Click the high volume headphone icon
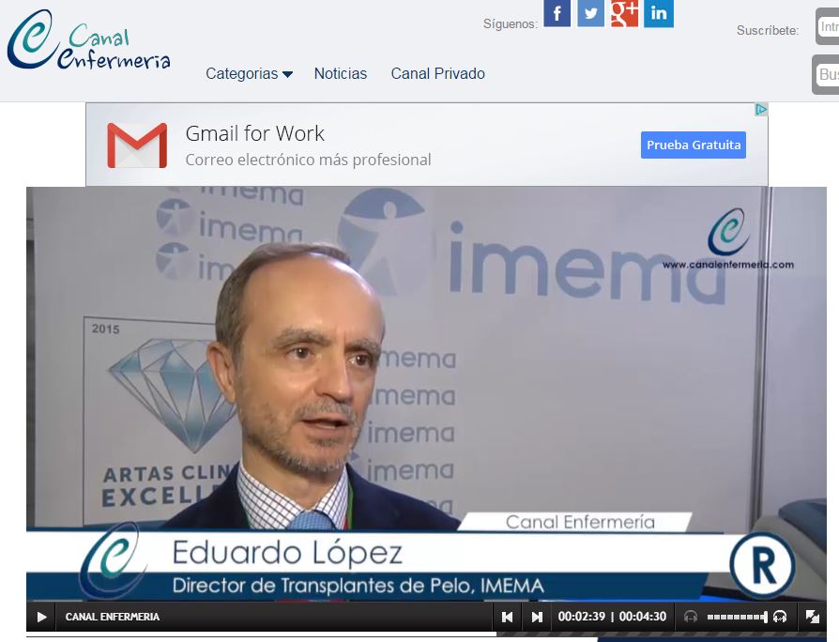Image resolution: width=839 pixels, height=642 pixels. click(x=780, y=617)
